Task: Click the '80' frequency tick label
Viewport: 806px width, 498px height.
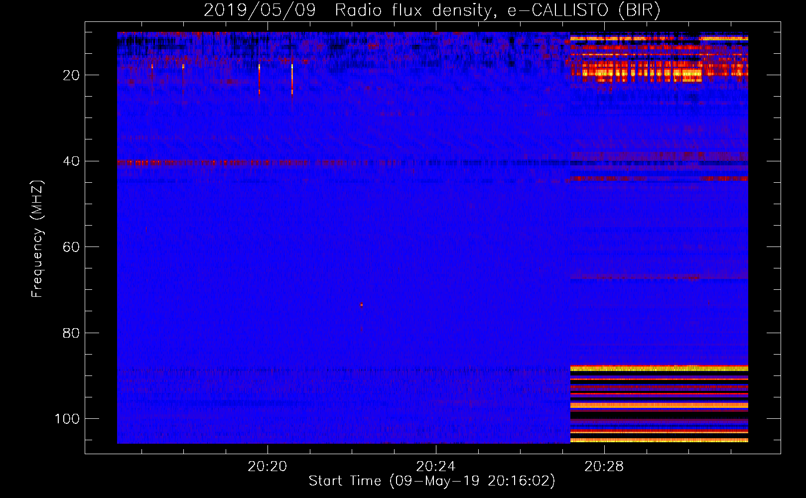Action: (71, 333)
